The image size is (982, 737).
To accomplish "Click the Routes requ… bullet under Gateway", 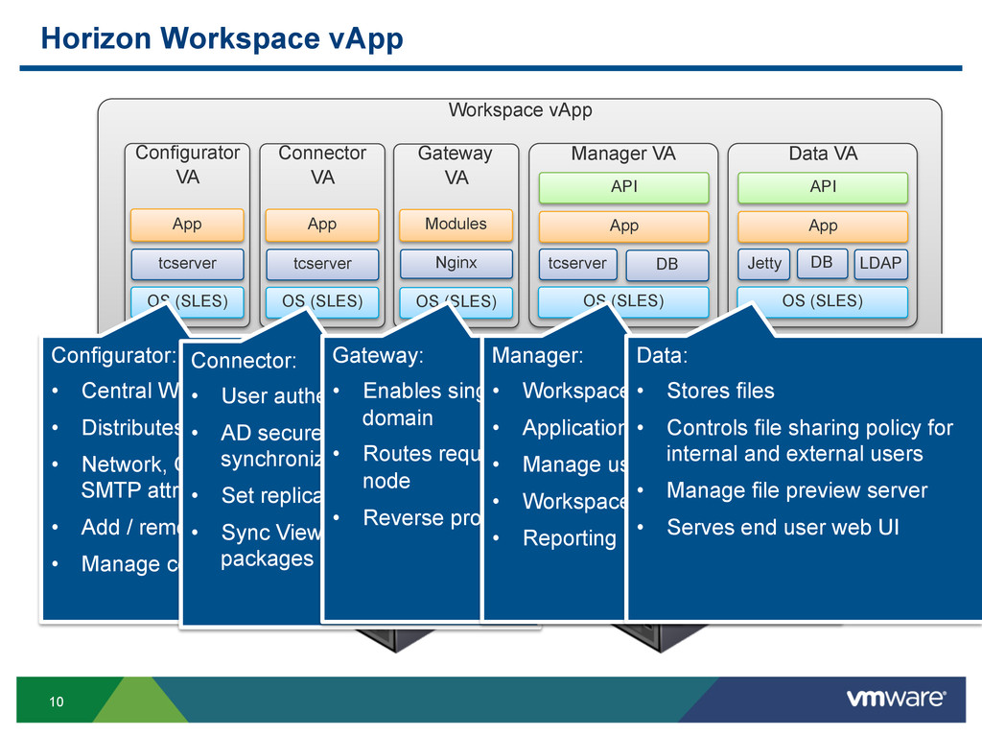I will 422,467.
